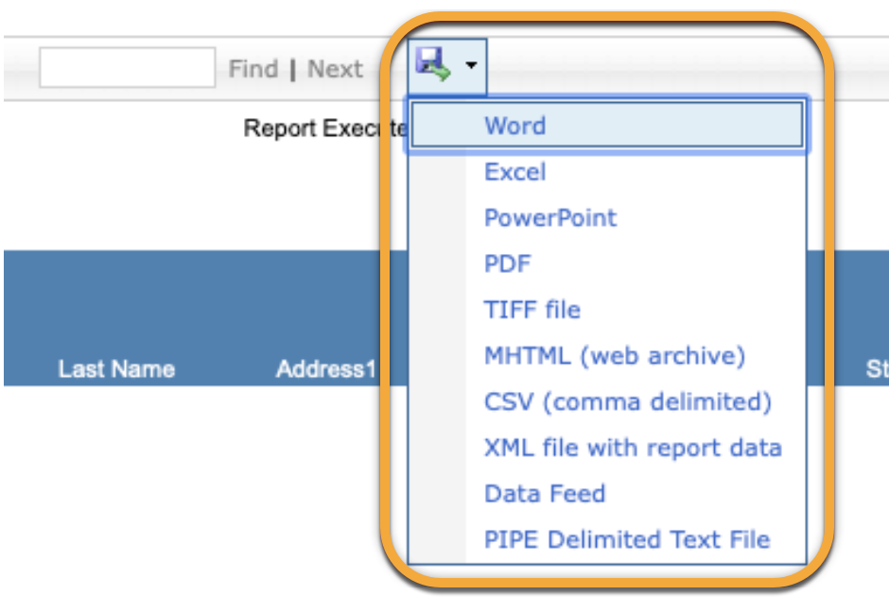Image resolution: width=889 pixels, height=612 pixels.
Task: Click the Find link in the toolbar
Action: coord(253,69)
